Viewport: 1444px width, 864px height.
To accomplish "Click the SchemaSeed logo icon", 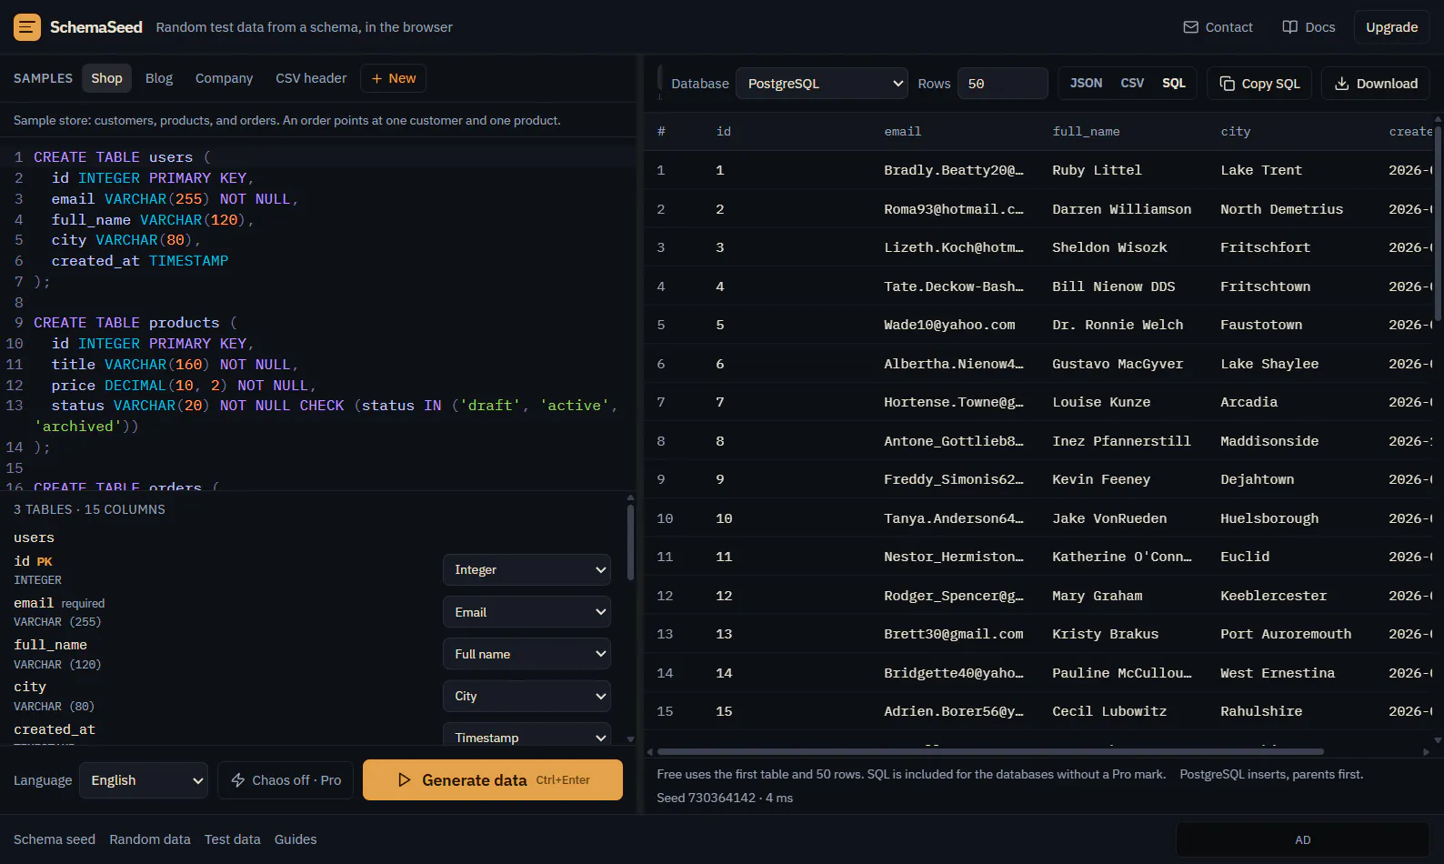I will [27, 27].
